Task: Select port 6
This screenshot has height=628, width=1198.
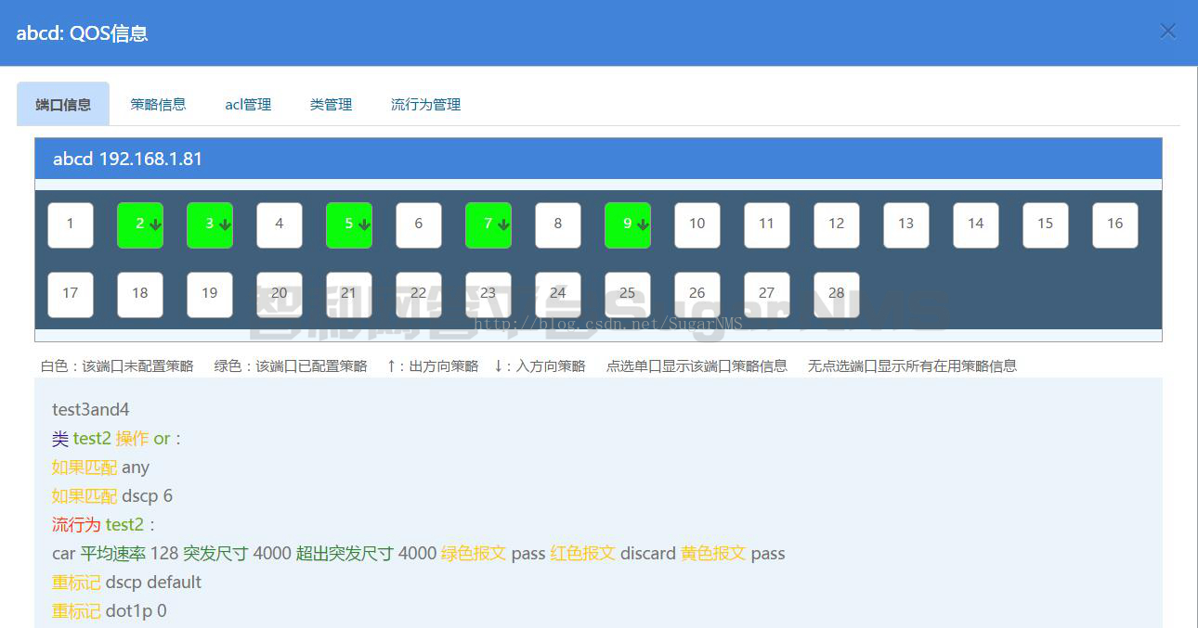Action: pos(419,225)
